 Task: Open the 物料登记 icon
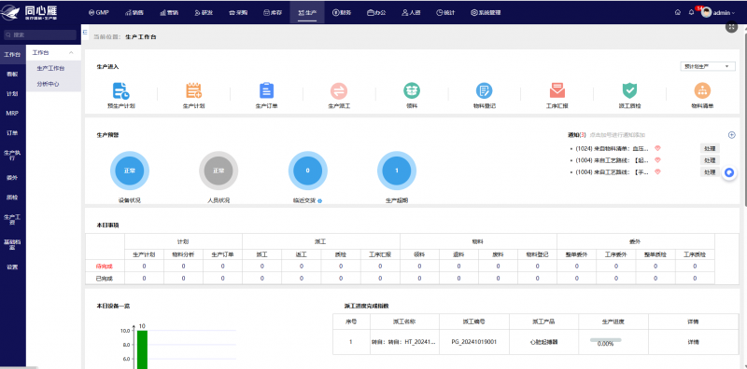(484, 90)
